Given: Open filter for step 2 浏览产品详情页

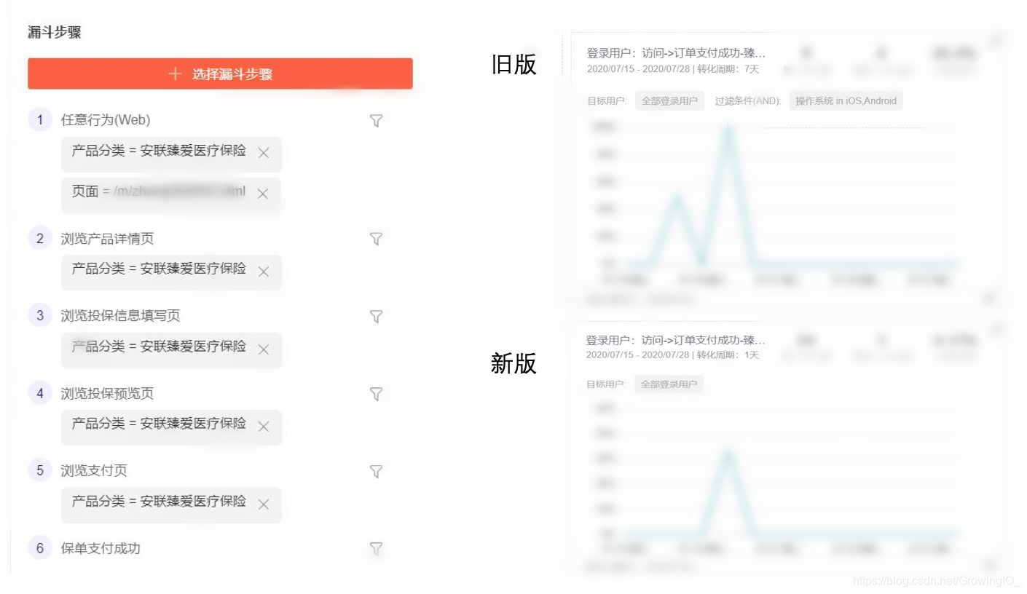Looking at the screenshot, I should click(x=376, y=239).
